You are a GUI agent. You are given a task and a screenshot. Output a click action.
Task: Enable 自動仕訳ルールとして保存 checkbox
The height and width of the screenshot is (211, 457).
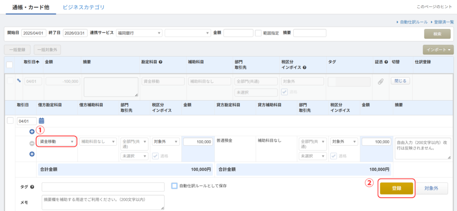174,186
